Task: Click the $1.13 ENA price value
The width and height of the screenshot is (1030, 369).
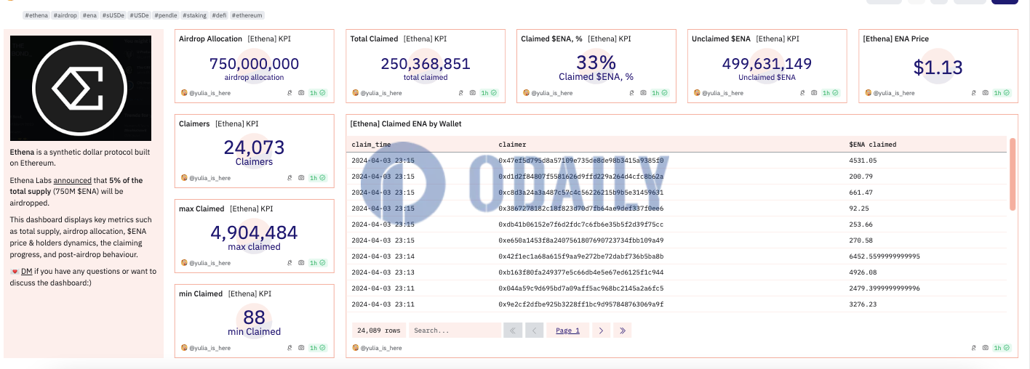Action: coord(938,68)
